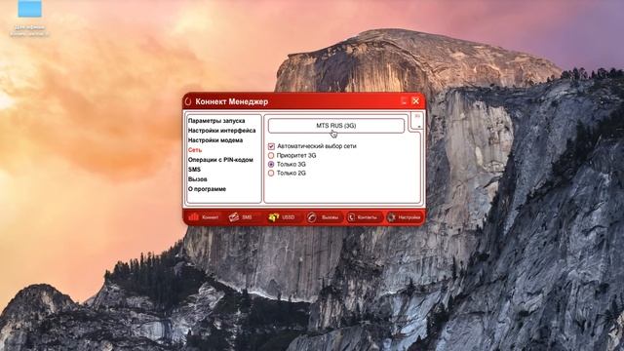Select the Сеть settings section
The height and width of the screenshot is (351, 624).
point(195,150)
